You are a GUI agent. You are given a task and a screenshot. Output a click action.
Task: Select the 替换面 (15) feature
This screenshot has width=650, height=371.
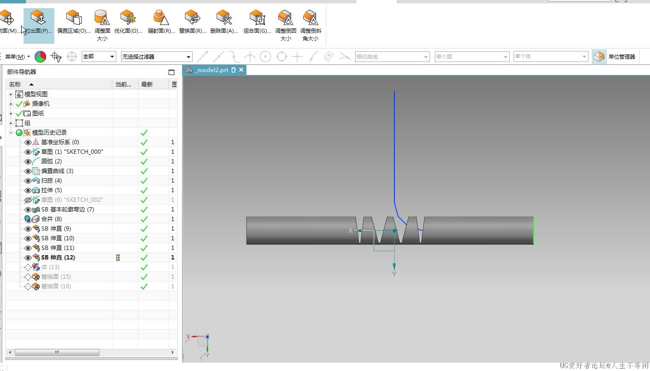(x=56, y=277)
